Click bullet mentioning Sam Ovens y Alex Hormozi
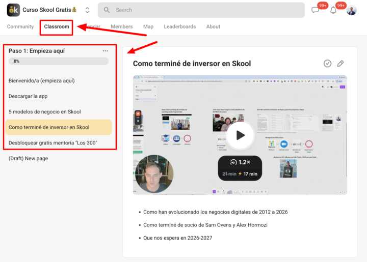The image size is (367, 262). (x=205, y=225)
